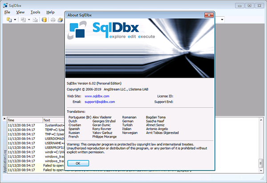
Task: Open the View menu
Action: point(20,12)
